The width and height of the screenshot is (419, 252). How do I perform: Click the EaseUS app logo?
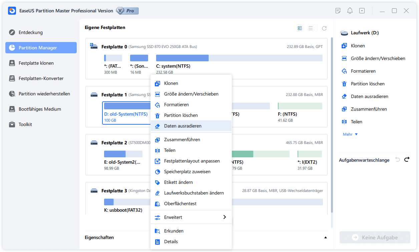(x=12, y=11)
